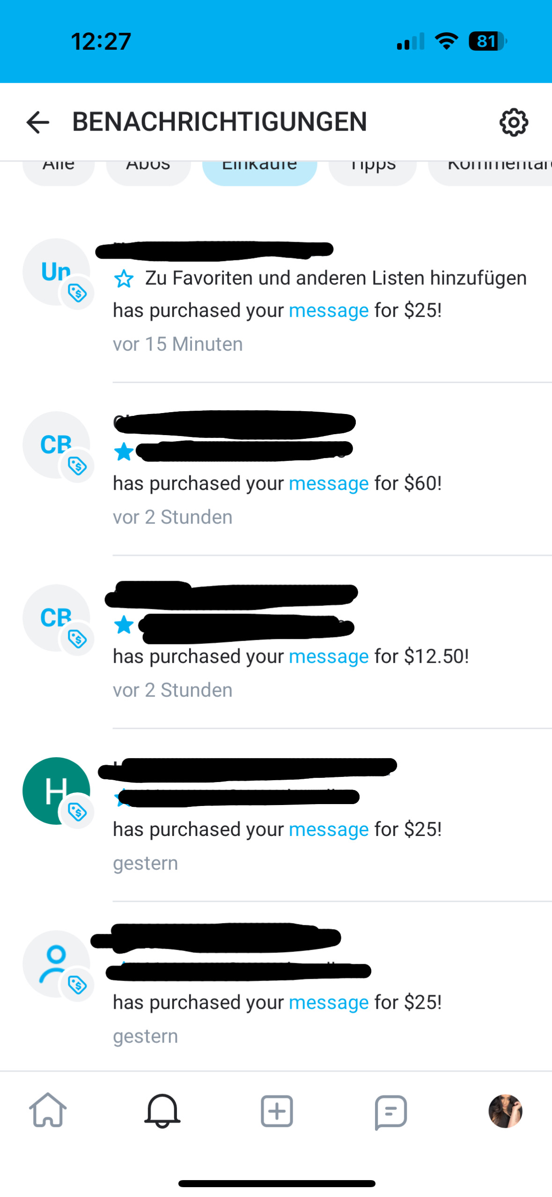
Task: Switch to the Alle tab
Action: [59, 170]
